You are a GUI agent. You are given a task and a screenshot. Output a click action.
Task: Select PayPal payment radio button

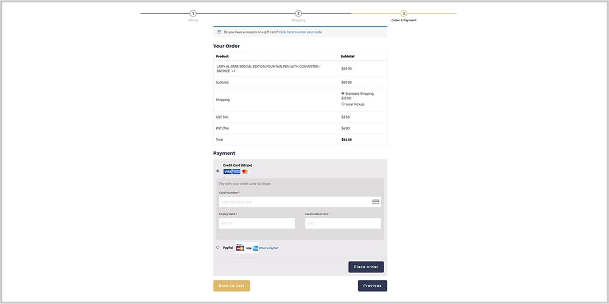pyautogui.click(x=217, y=247)
